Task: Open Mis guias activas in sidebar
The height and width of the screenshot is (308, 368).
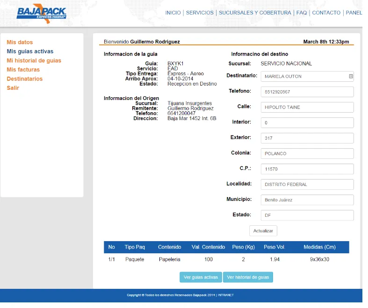Action: point(30,51)
